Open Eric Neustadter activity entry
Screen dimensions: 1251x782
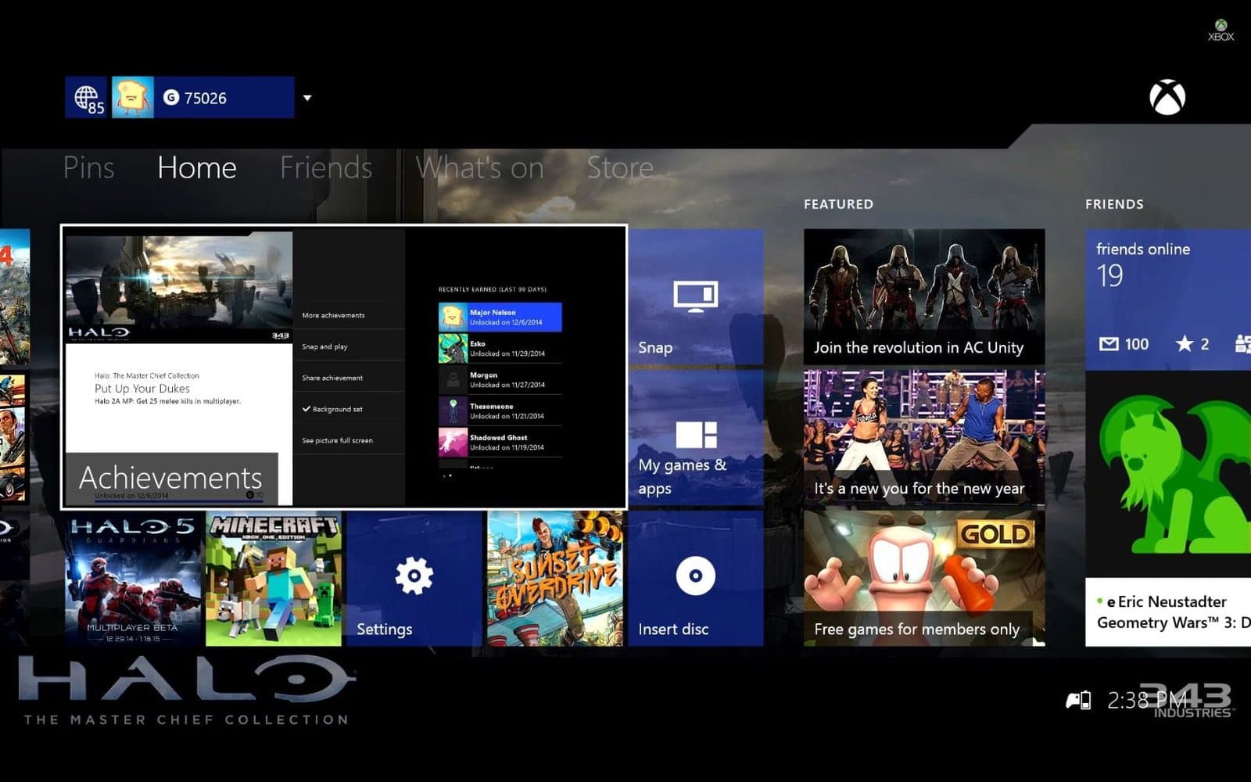point(1168,612)
